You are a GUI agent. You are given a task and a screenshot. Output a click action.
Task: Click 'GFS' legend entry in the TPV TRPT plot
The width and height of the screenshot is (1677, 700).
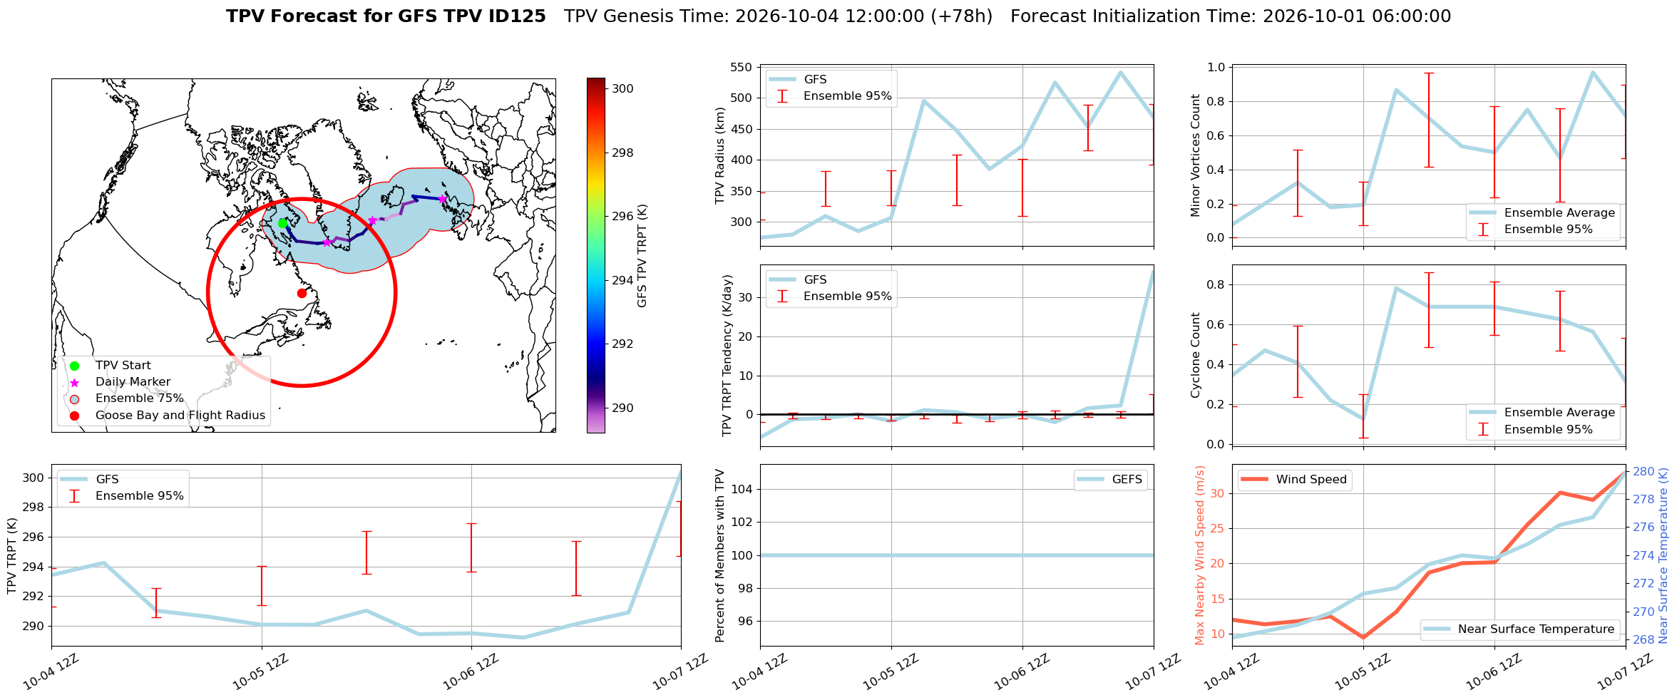coord(107,479)
